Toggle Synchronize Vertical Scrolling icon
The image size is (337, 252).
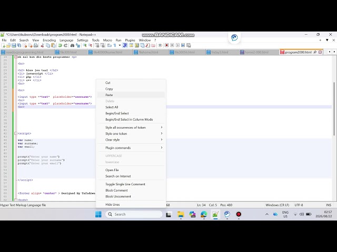pos(97,46)
